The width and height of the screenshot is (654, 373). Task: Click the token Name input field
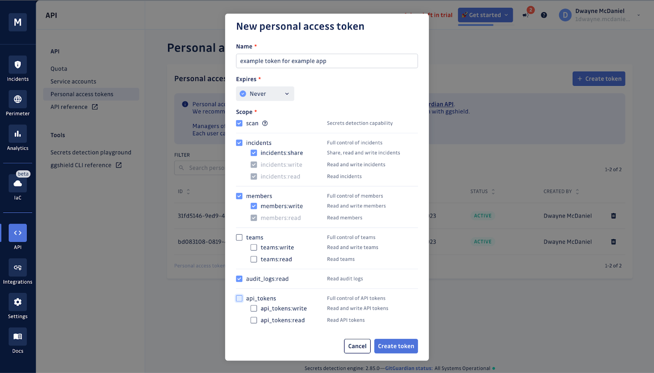pos(327,61)
